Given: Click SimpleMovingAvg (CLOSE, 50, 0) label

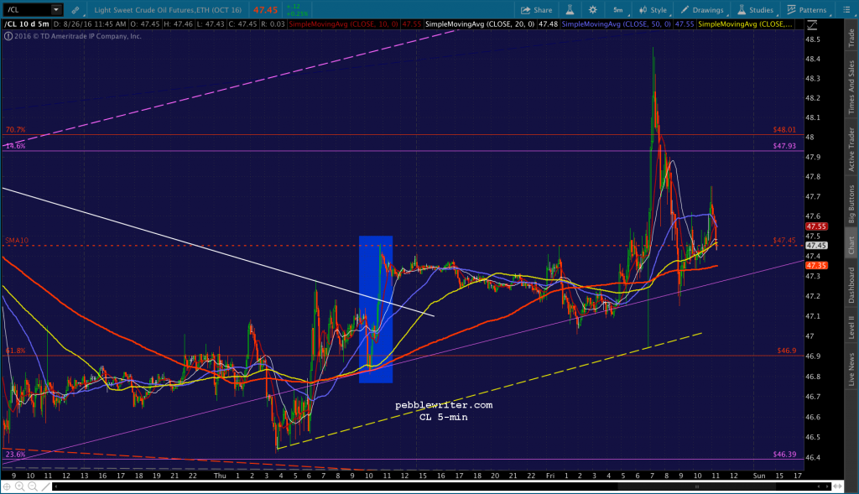Looking at the screenshot, I should click(x=617, y=24).
